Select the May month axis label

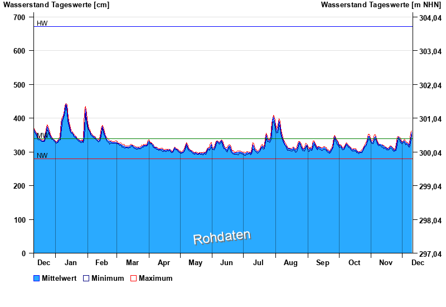(195, 262)
